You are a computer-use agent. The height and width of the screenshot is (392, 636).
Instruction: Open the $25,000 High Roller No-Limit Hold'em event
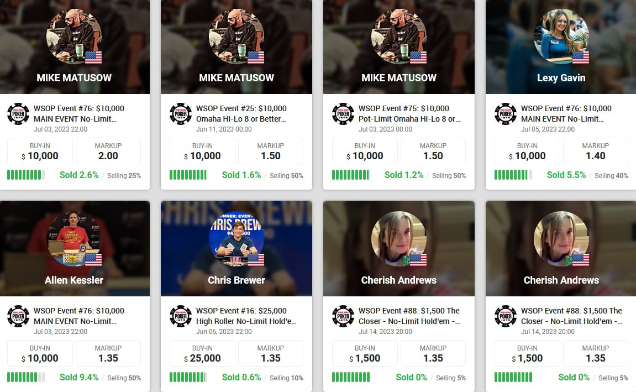point(246,316)
